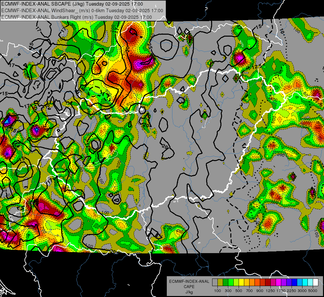Click the legend label CAPE
Screen dimensions: 324x297
[x=189, y=287]
